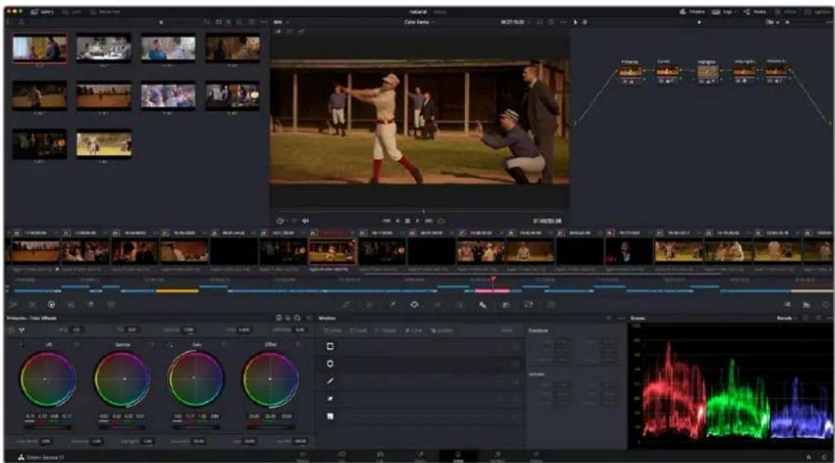
Task: Toggle the Media Pool panel
Action: tap(105, 12)
